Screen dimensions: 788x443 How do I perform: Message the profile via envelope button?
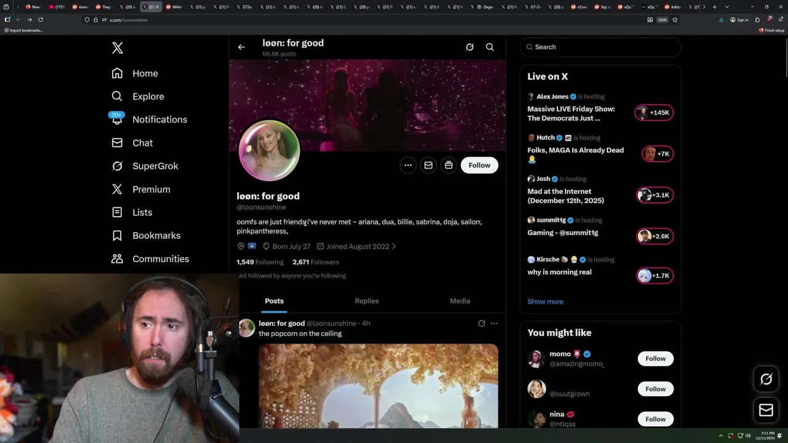coord(428,165)
